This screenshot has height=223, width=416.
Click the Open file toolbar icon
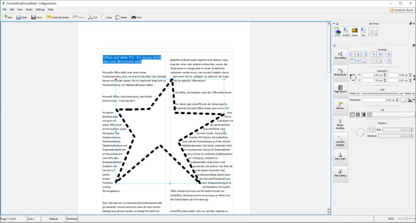tap(22, 17)
